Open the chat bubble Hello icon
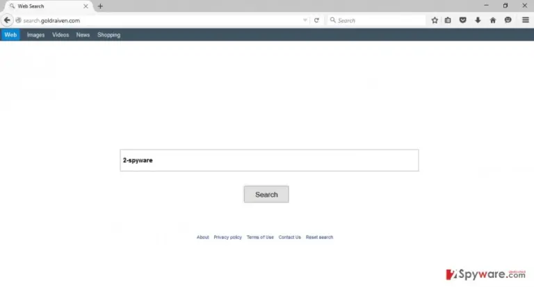 click(x=508, y=20)
